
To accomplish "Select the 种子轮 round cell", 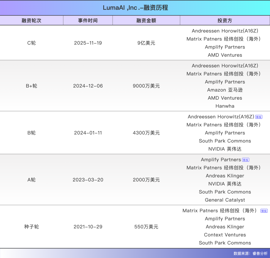I will tap(31, 227).
